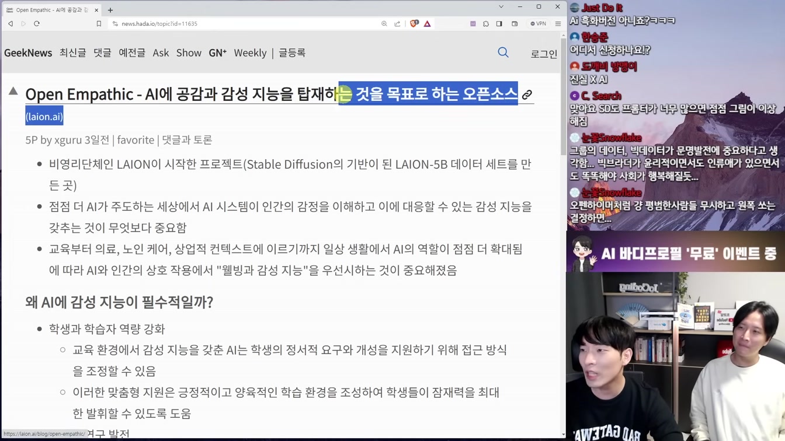Copy link via chain icon beside title
785x441 pixels.
pyautogui.click(x=527, y=94)
